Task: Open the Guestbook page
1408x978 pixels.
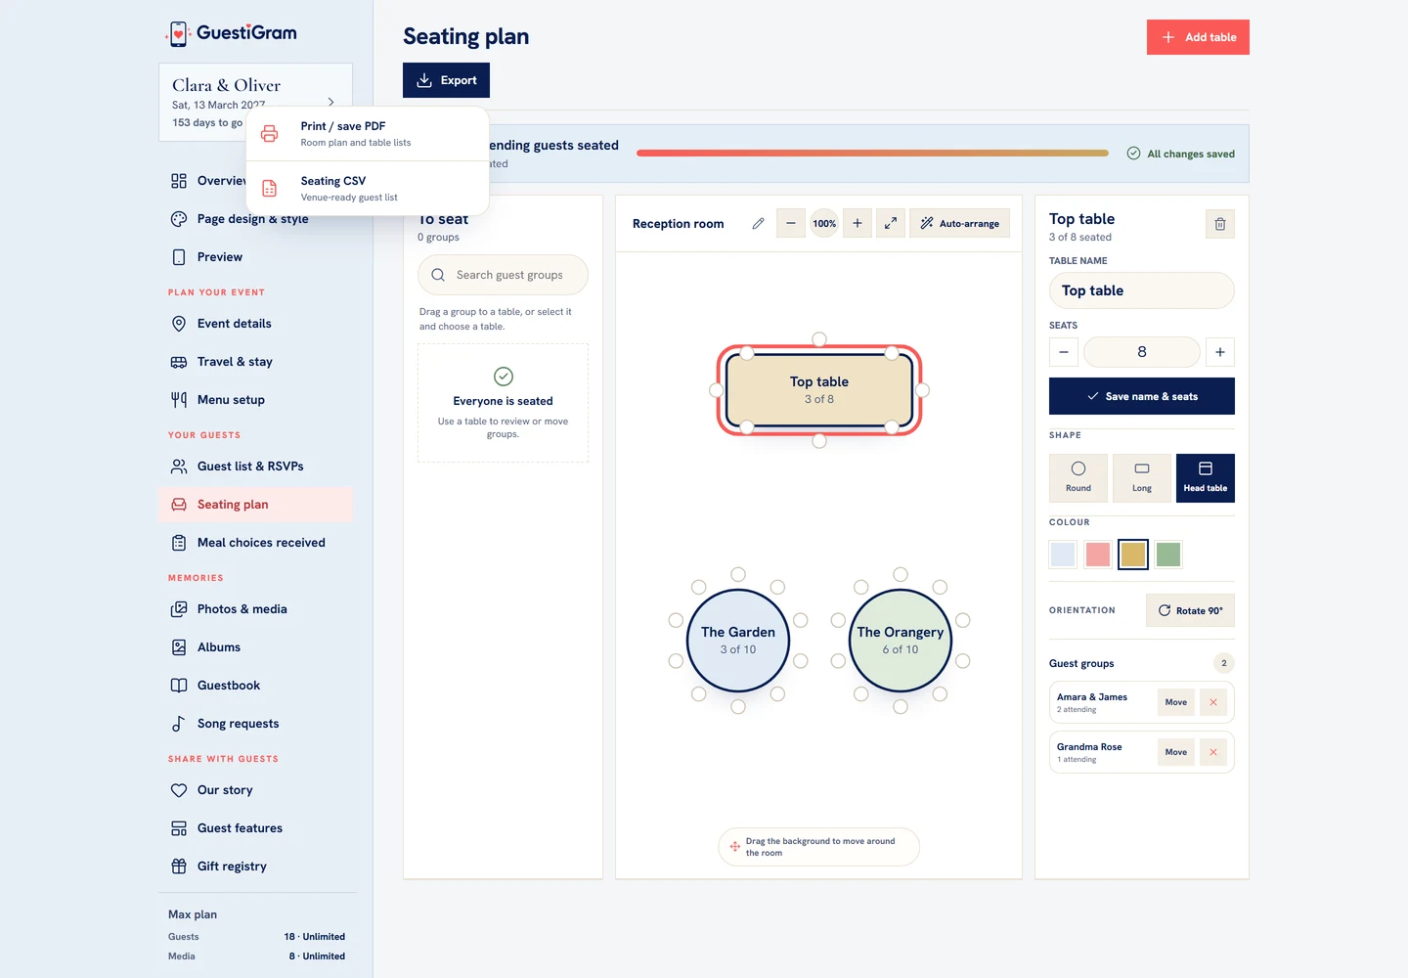Action: coord(255,686)
